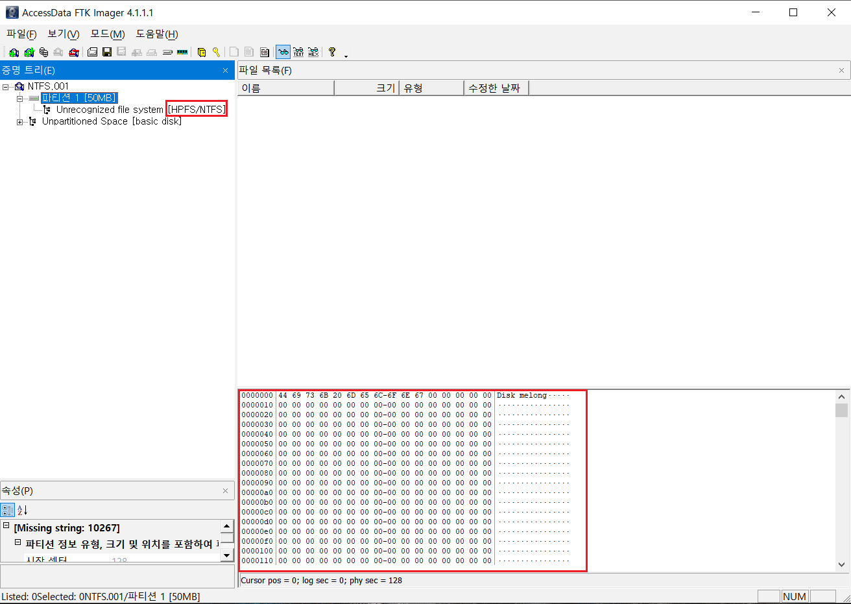
Task: Click the Remove Evidence Item icon
Action: (58, 52)
